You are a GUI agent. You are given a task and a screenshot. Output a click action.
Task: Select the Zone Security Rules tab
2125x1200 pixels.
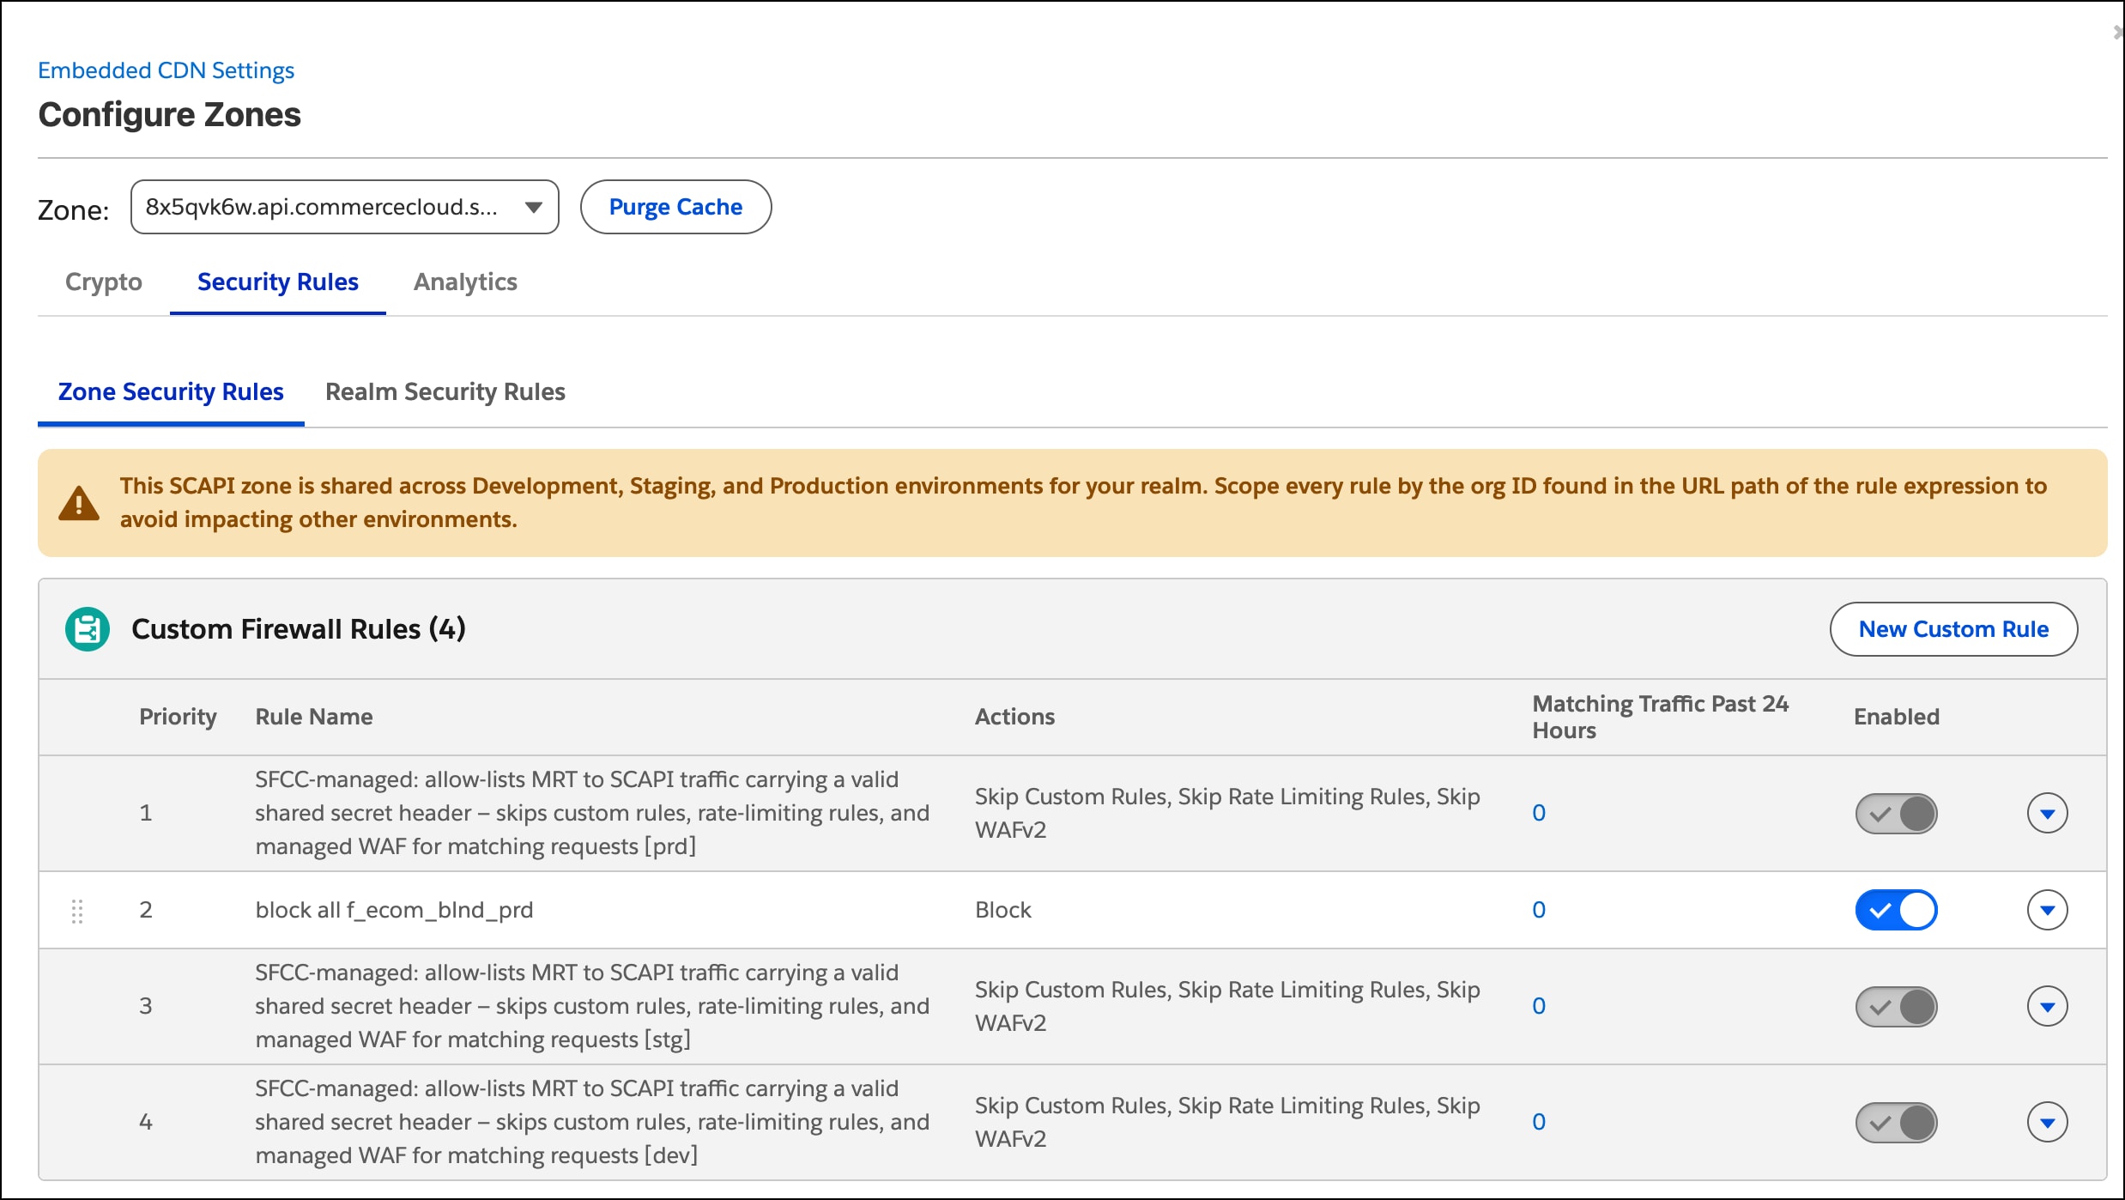point(171,392)
